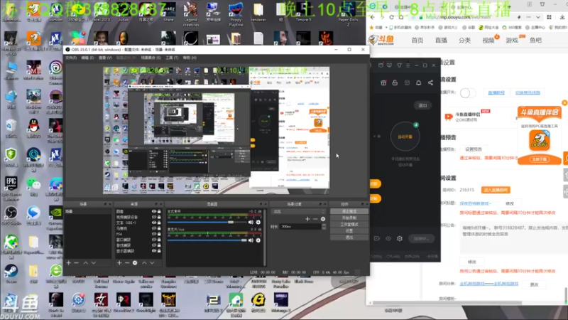
Task: Open Epic Games Launcher desktop shortcut
Action: (11, 188)
